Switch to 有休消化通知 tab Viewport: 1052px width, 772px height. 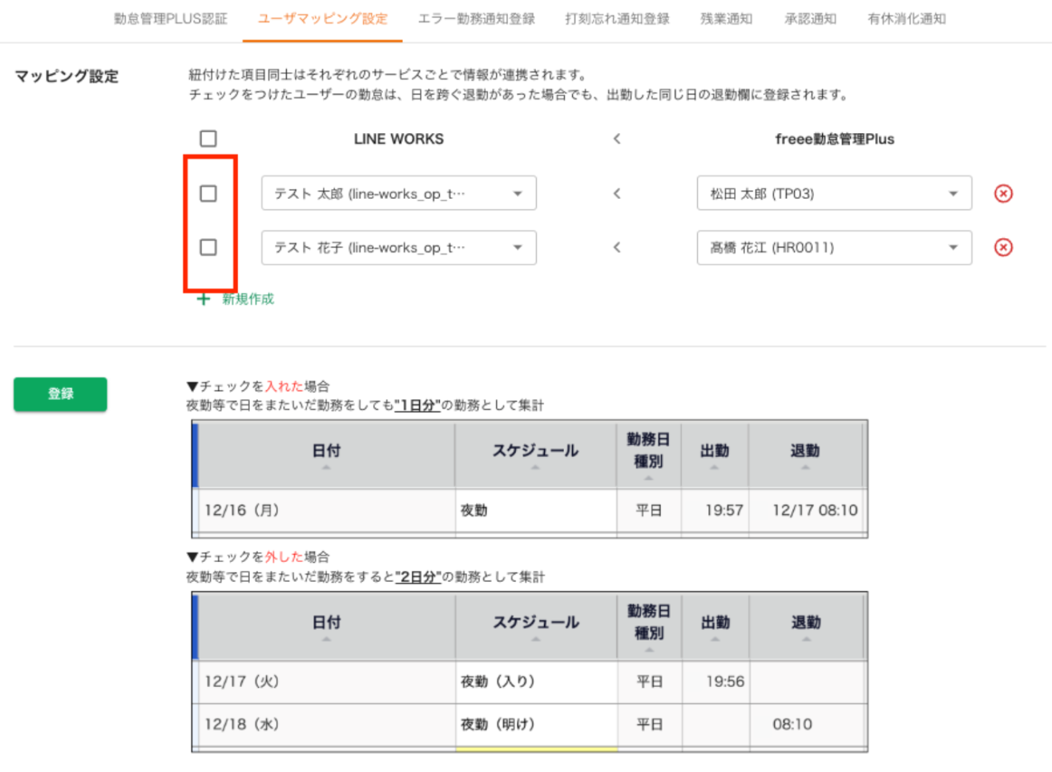pos(906,18)
